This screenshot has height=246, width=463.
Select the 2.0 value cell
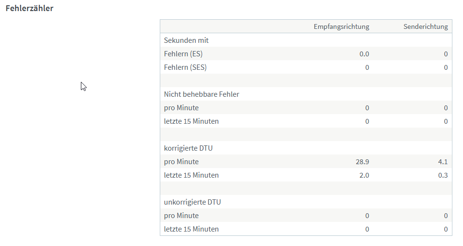tap(364, 175)
